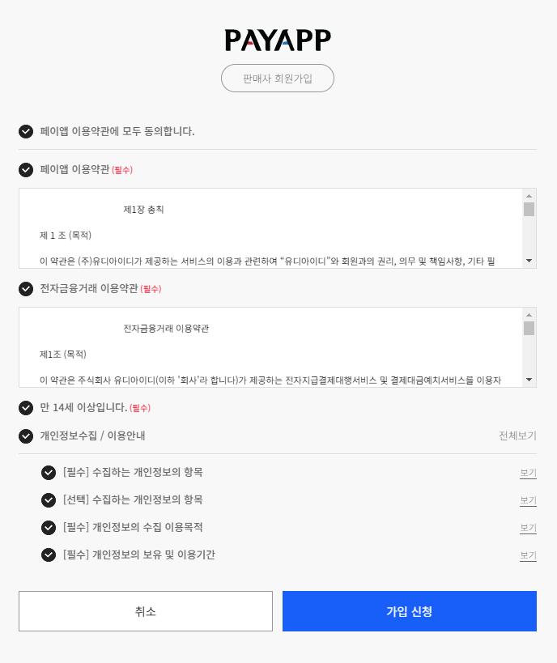557x663 pixels.
Task: Click up arrow of 전자금융거래 약관 scrollbar
Action: click(x=529, y=315)
